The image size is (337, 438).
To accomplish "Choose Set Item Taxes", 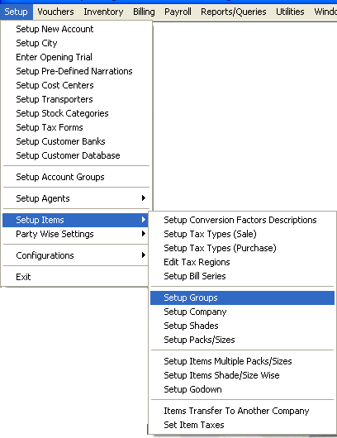I will (x=242, y=425).
